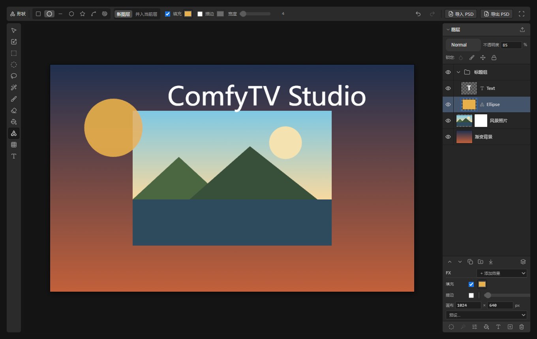Lock layer position move icon
537x339 pixels.
pos(483,58)
